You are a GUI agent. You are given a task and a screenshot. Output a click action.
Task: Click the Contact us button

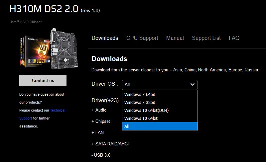[43, 80]
